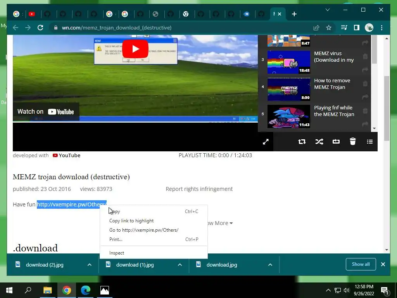This screenshot has width=397, height=298.
Task: Expand the Show More description toggle
Action: (220, 223)
